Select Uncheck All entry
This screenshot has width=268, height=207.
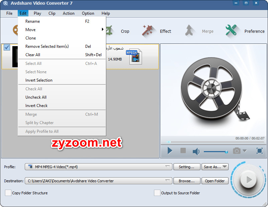click(62, 97)
